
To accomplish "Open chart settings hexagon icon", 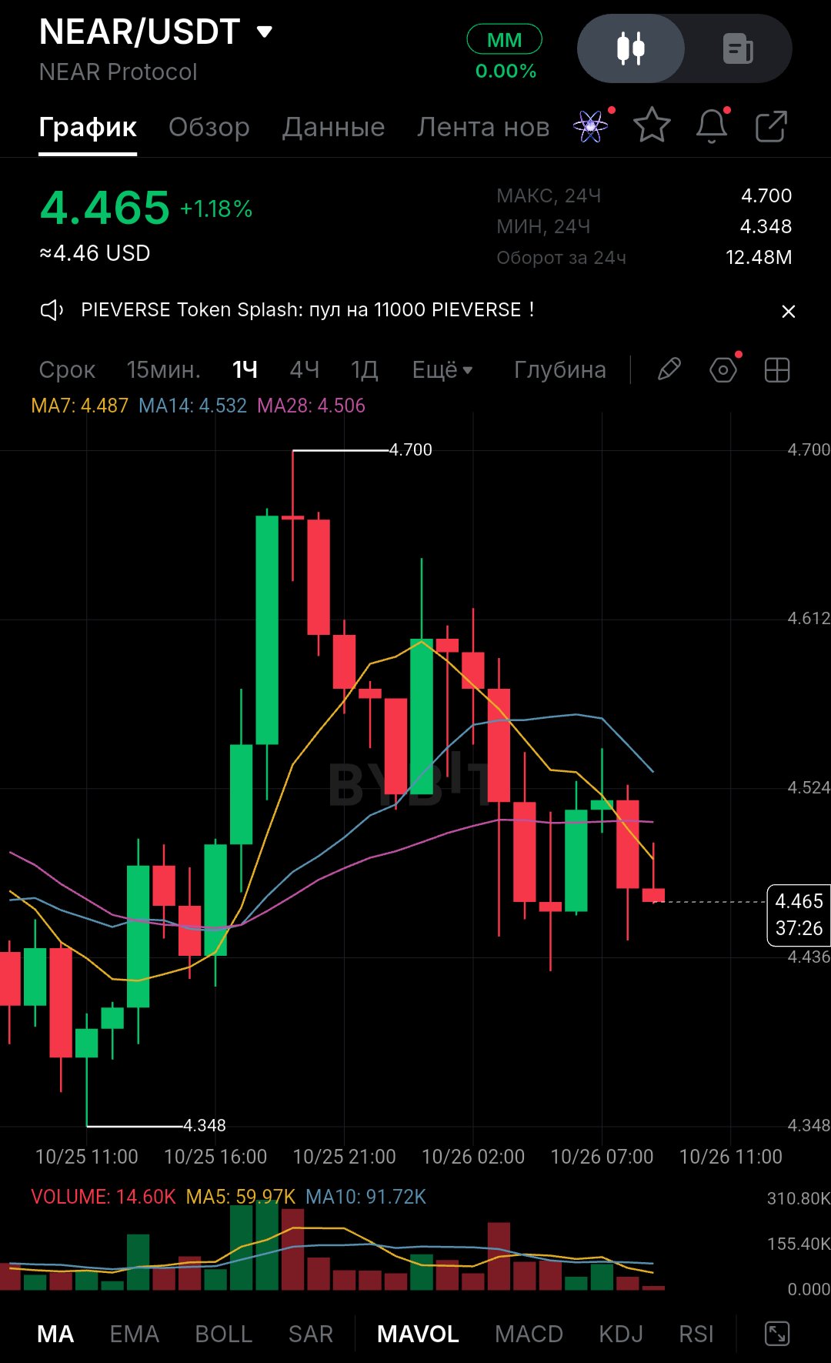I will (x=723, y=370).
